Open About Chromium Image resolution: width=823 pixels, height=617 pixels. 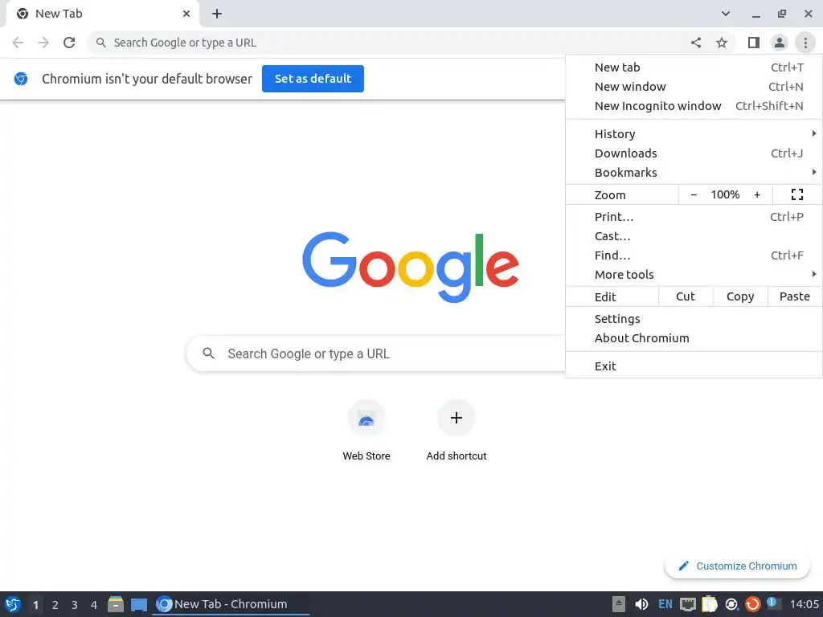694,338
